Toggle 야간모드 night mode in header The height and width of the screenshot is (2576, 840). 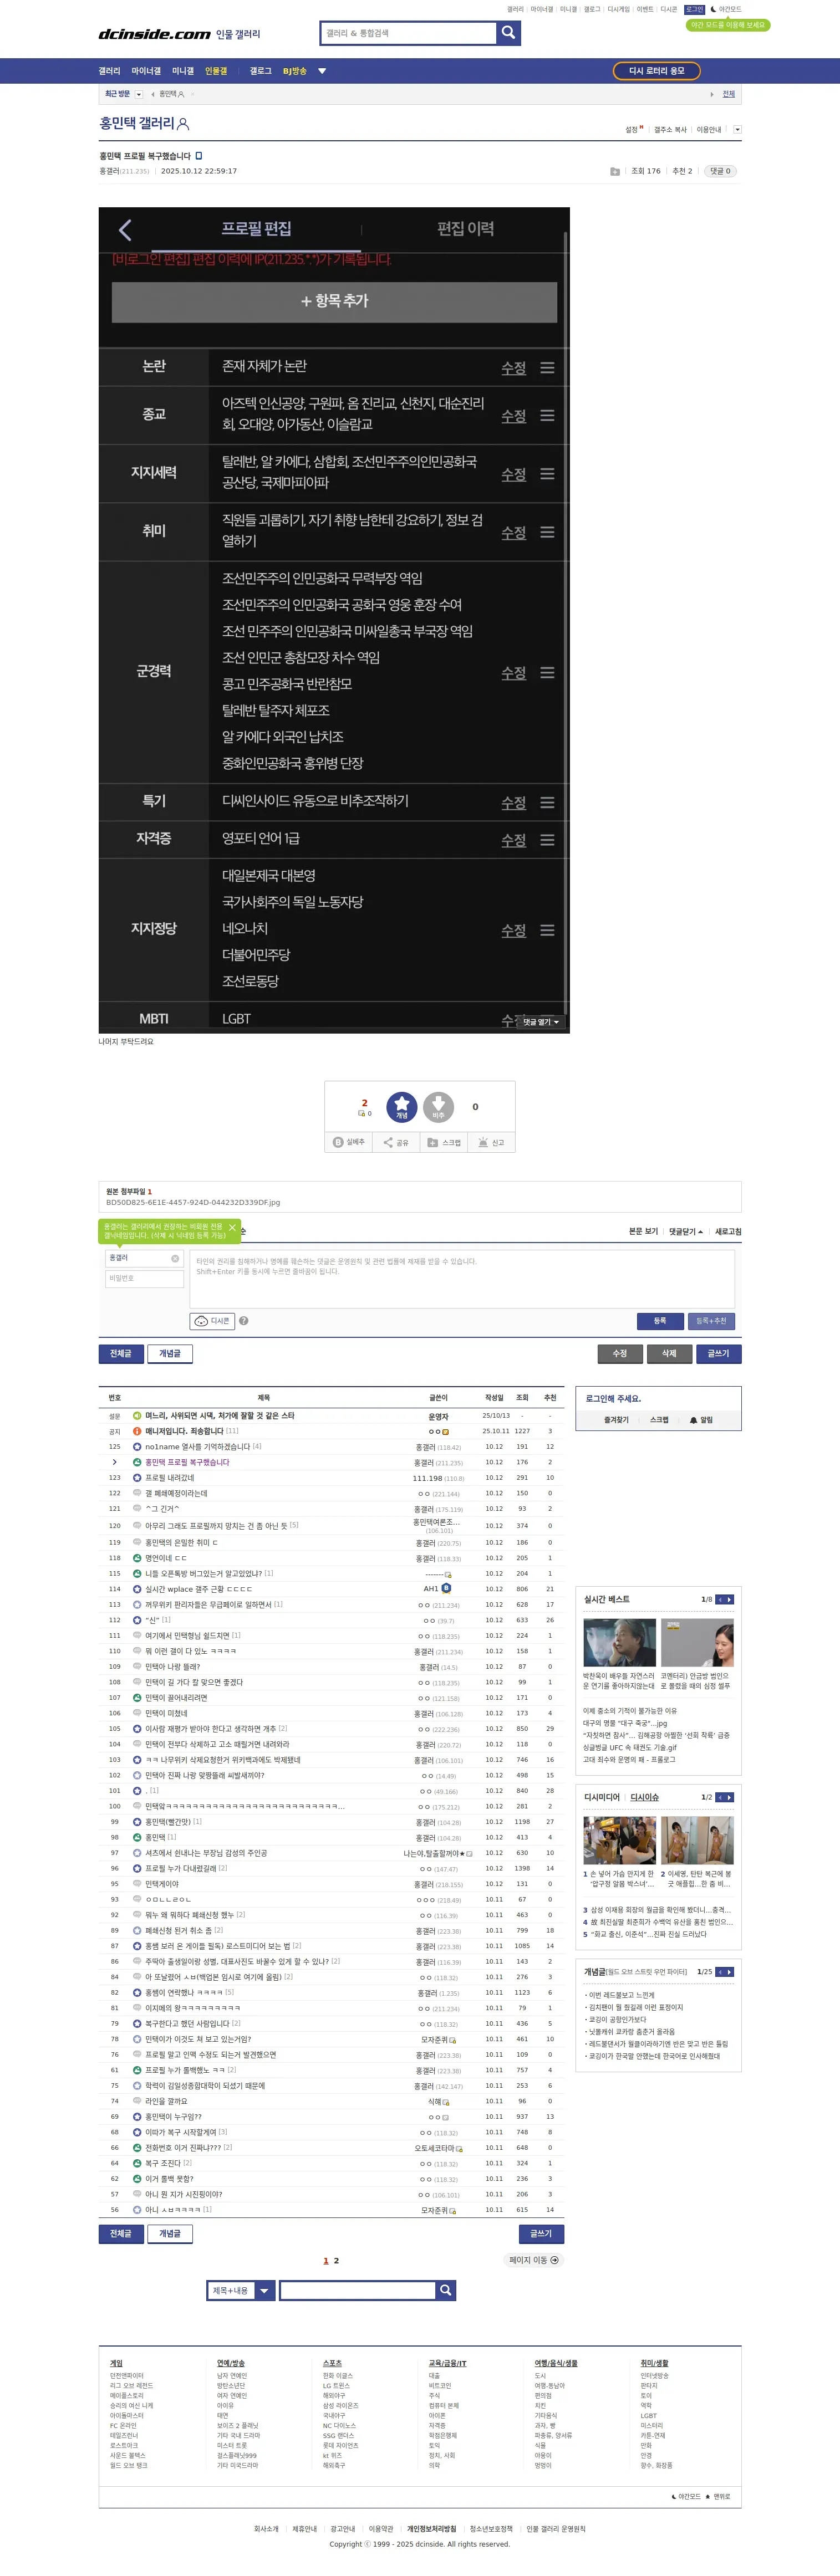726,9
